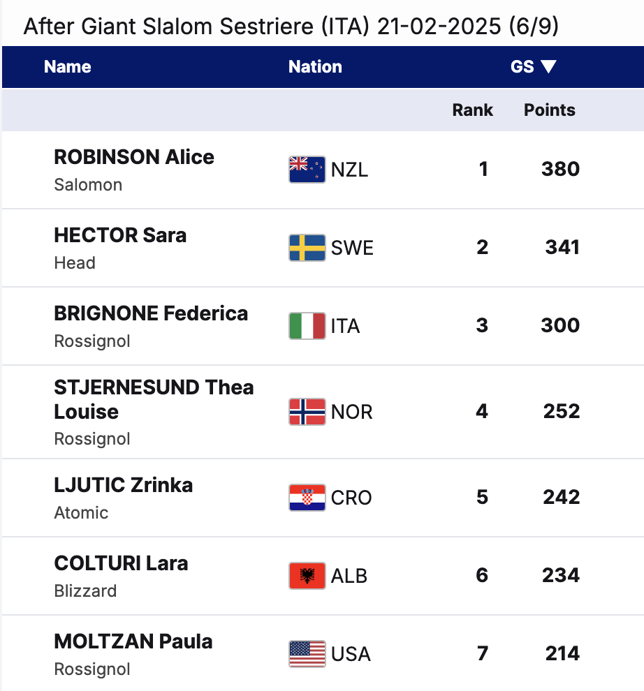
Task: Open MOLTZAN Paula athlete profile
Action: click(x=133, y=641)
